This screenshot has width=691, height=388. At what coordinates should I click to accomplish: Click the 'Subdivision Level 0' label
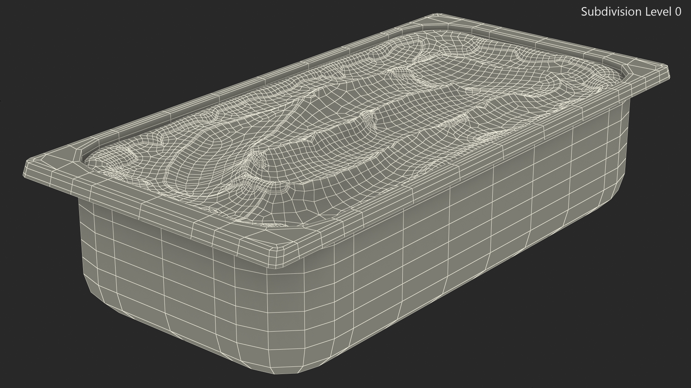click(631, 12)
